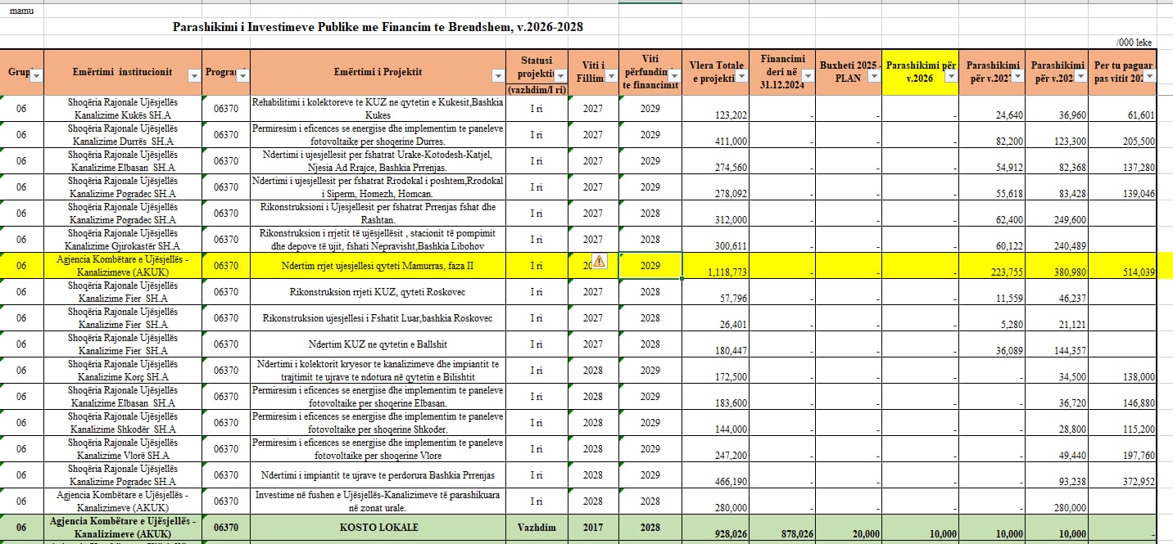The image size is (1173, 544).
Task: Select total value cell 1,118,773
Action: click(x=716, y=265)
